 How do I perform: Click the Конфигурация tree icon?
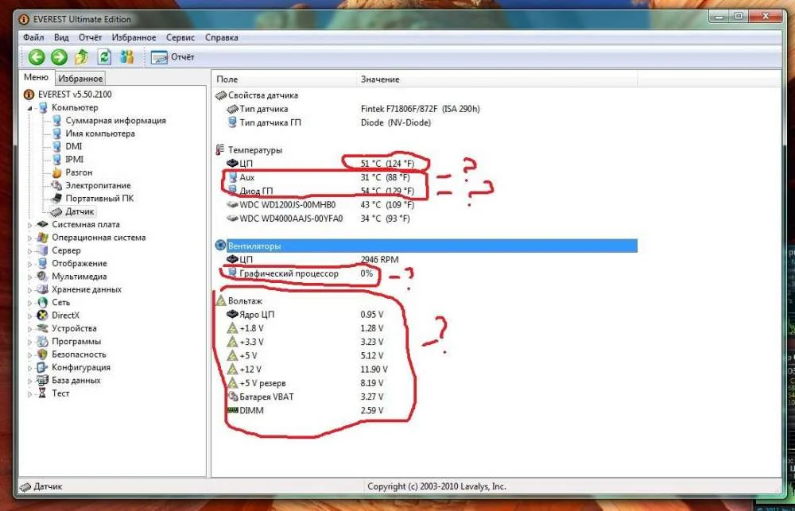[x=43, y=367]
